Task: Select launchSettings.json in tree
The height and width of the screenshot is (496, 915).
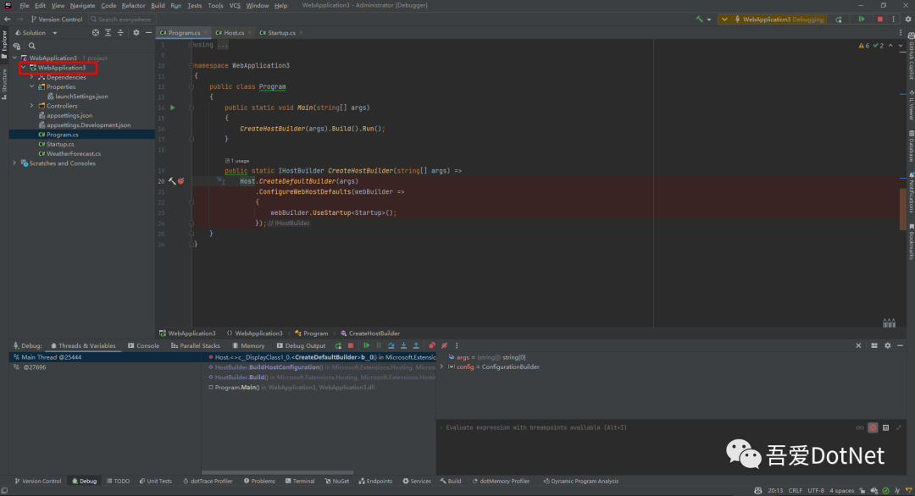Action: [x=81, y=96]
